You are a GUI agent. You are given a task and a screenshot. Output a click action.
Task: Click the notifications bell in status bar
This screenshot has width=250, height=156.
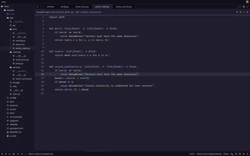[x=247, y=154]
